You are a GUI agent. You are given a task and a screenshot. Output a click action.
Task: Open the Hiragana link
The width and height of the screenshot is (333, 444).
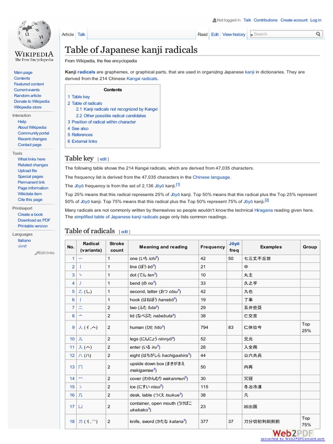click(x=263, y=210)
